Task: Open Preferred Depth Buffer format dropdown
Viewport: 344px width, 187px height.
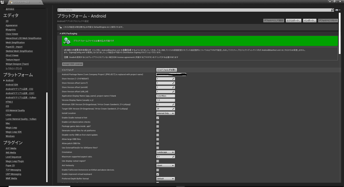Action: coord(165,179)
